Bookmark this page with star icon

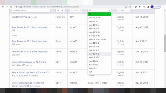130,7
